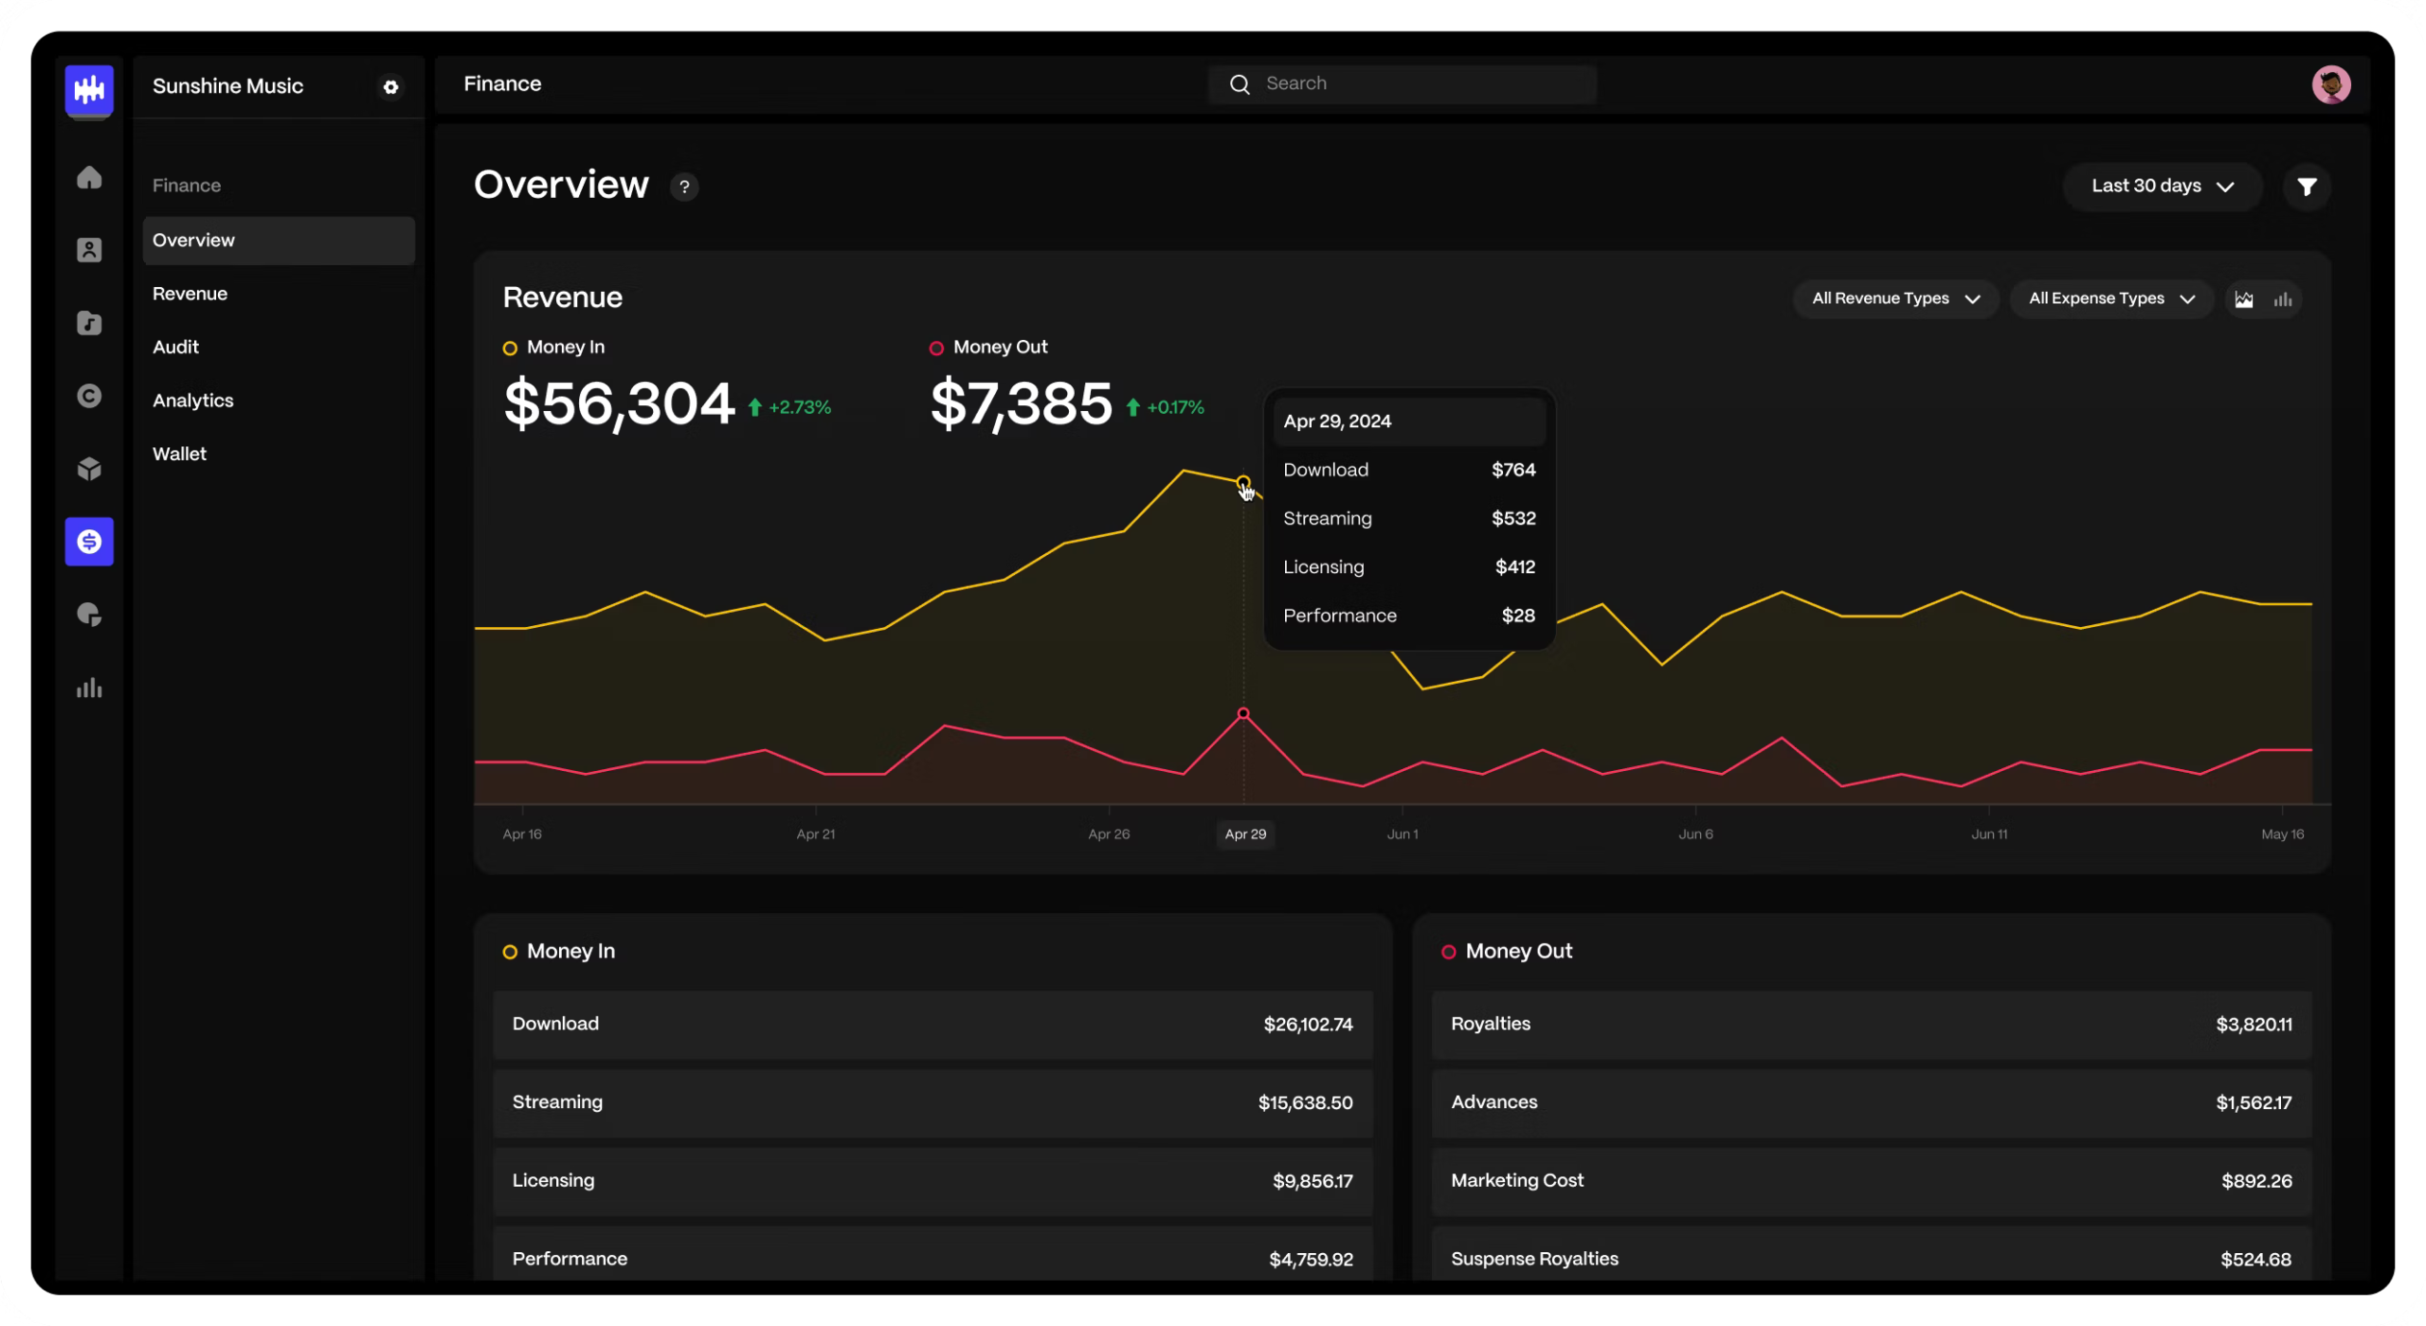
Task: Switch chart to bar graph view
Action: click(2282, 299)
